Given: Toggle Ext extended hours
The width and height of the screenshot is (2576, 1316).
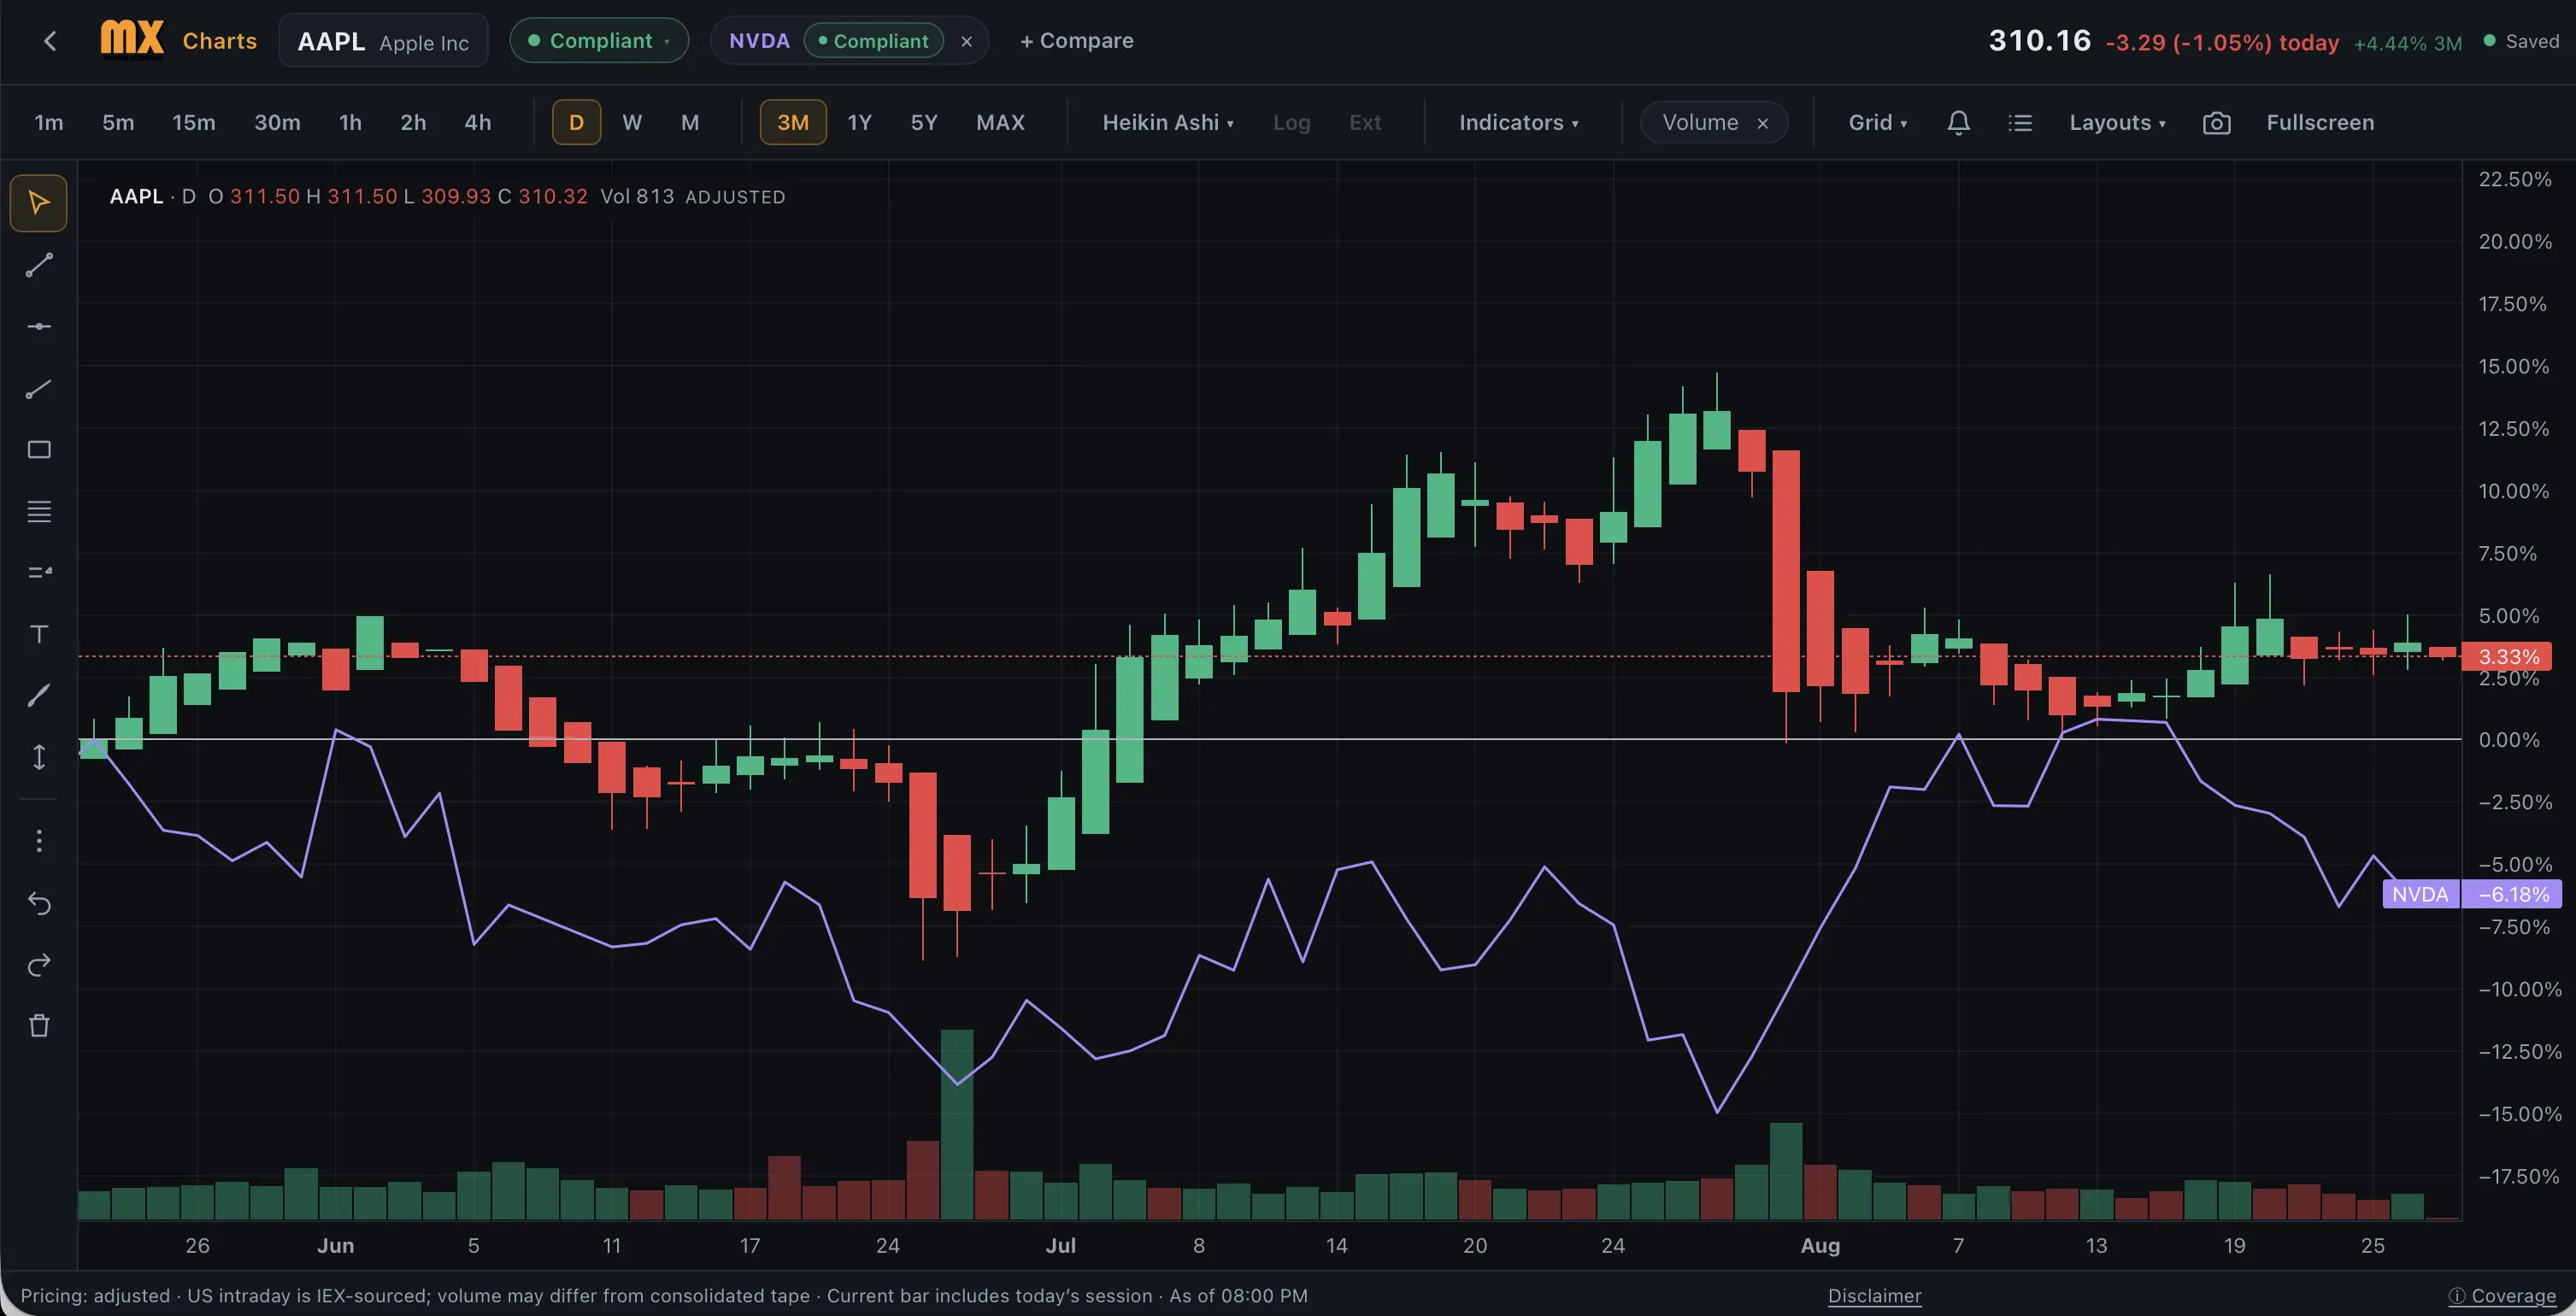Looking at the screenshot, I should pos(1365,123).
